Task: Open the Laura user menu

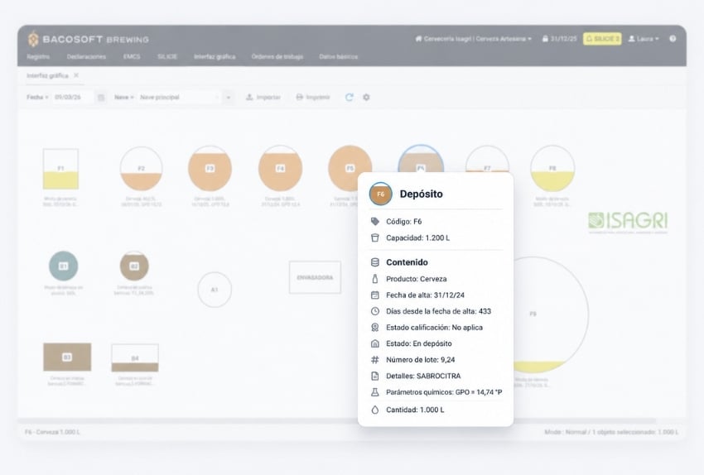Action: tap(644, 39)
